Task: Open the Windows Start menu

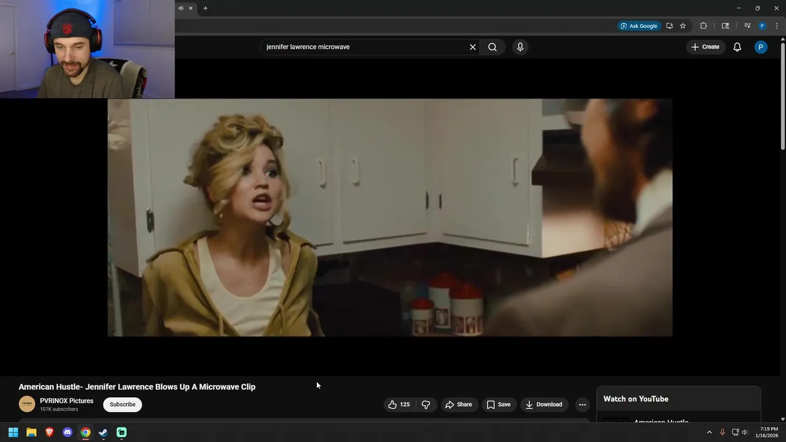Action: pos(13,432)
